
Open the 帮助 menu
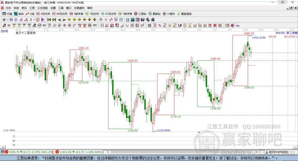click(x=90, y=8)
